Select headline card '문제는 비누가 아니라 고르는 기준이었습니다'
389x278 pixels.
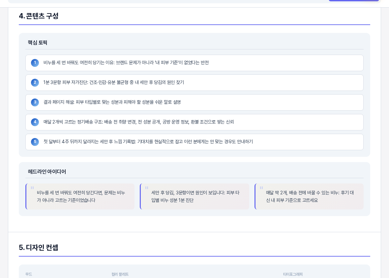click(x=80, y=197)
